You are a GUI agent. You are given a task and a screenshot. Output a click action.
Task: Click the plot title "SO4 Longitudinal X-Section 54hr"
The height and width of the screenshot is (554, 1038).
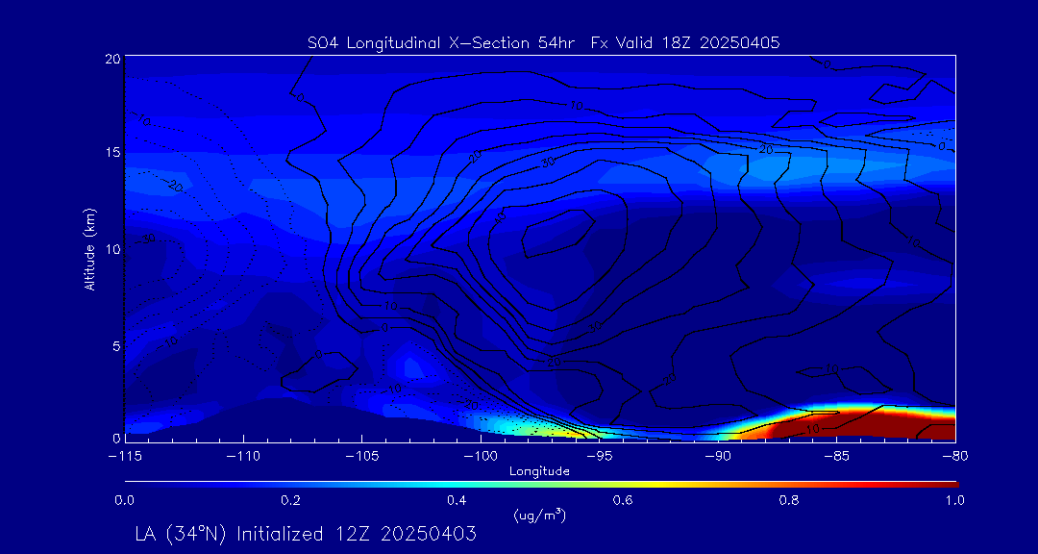coord(443,44)
